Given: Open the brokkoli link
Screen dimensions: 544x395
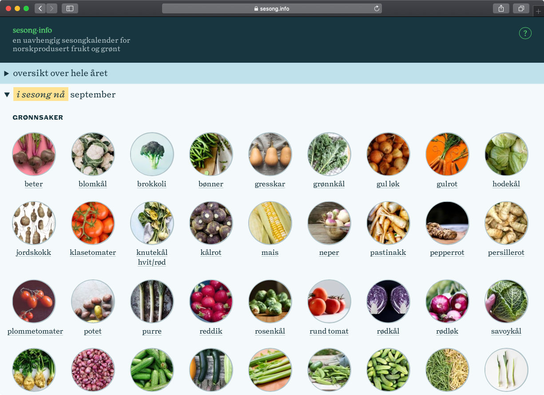Looking at the screenshot, I should [x=152, y=184].
